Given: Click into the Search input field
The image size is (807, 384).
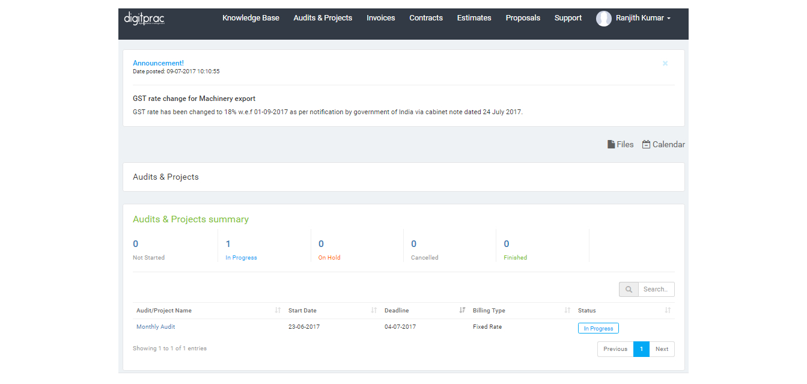Looking at the screenshot, I should pos(656,290).
